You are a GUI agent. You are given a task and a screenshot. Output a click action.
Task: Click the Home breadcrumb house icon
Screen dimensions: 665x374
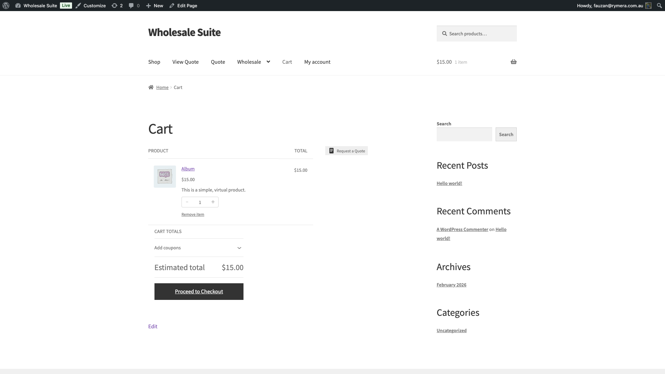(x=151, y=87)
